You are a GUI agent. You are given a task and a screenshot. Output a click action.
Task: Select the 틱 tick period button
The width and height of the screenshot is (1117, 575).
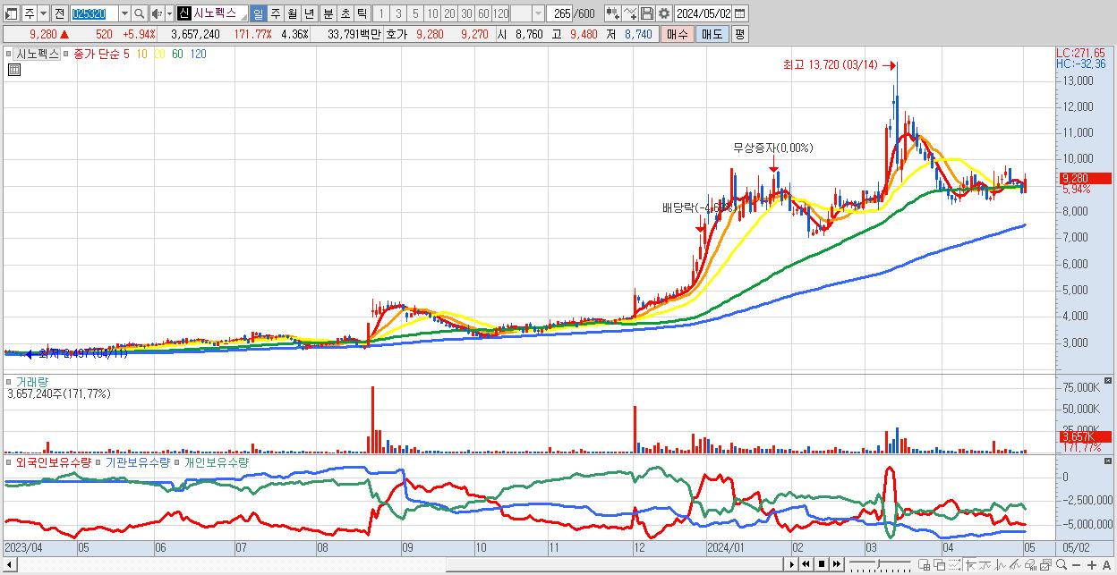[362, 13]
